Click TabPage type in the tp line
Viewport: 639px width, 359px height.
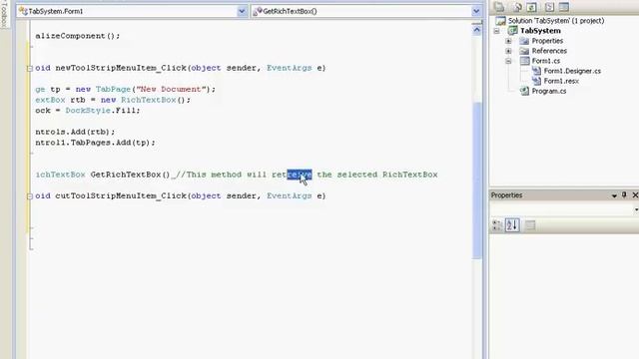click(113, 89)
